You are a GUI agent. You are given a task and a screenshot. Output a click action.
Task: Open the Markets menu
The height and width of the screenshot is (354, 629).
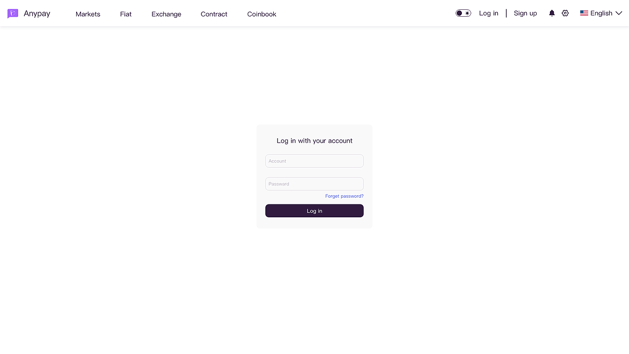88,14
